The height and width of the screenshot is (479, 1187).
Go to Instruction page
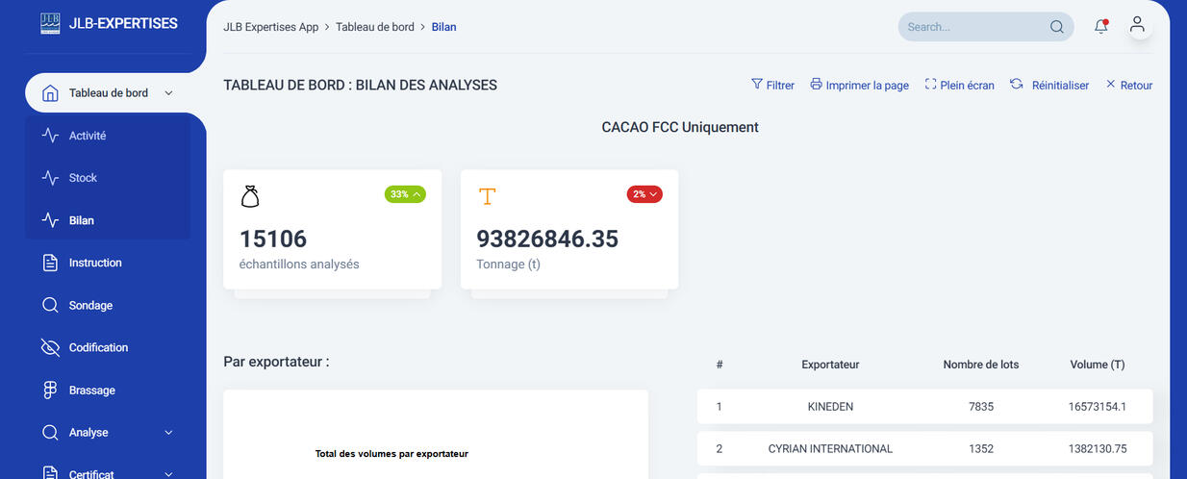94,263
